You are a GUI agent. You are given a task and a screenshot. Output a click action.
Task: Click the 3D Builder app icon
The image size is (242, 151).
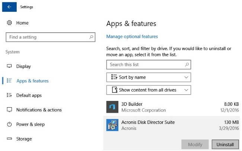pos(112,107)
